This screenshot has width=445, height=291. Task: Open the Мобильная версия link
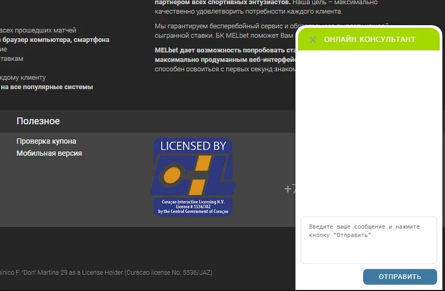(x=49, y=153)
